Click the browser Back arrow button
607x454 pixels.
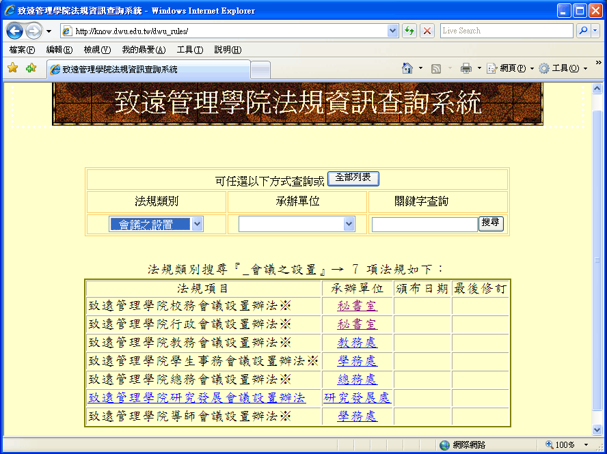(15, 31)
